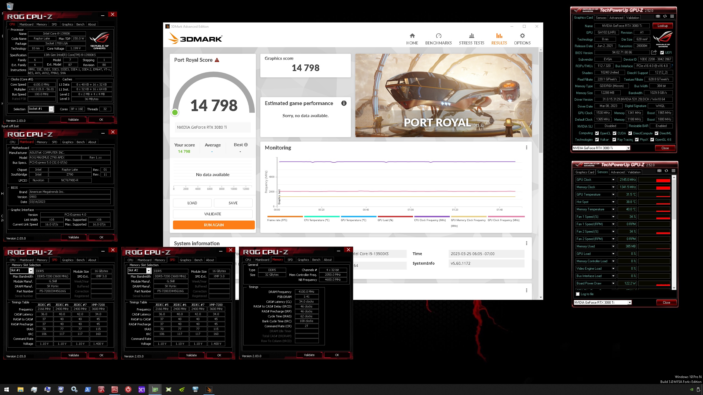The image size is (703, 395).
Task: Open the System information three-dot menu
Action: click(x=526, y=243)
